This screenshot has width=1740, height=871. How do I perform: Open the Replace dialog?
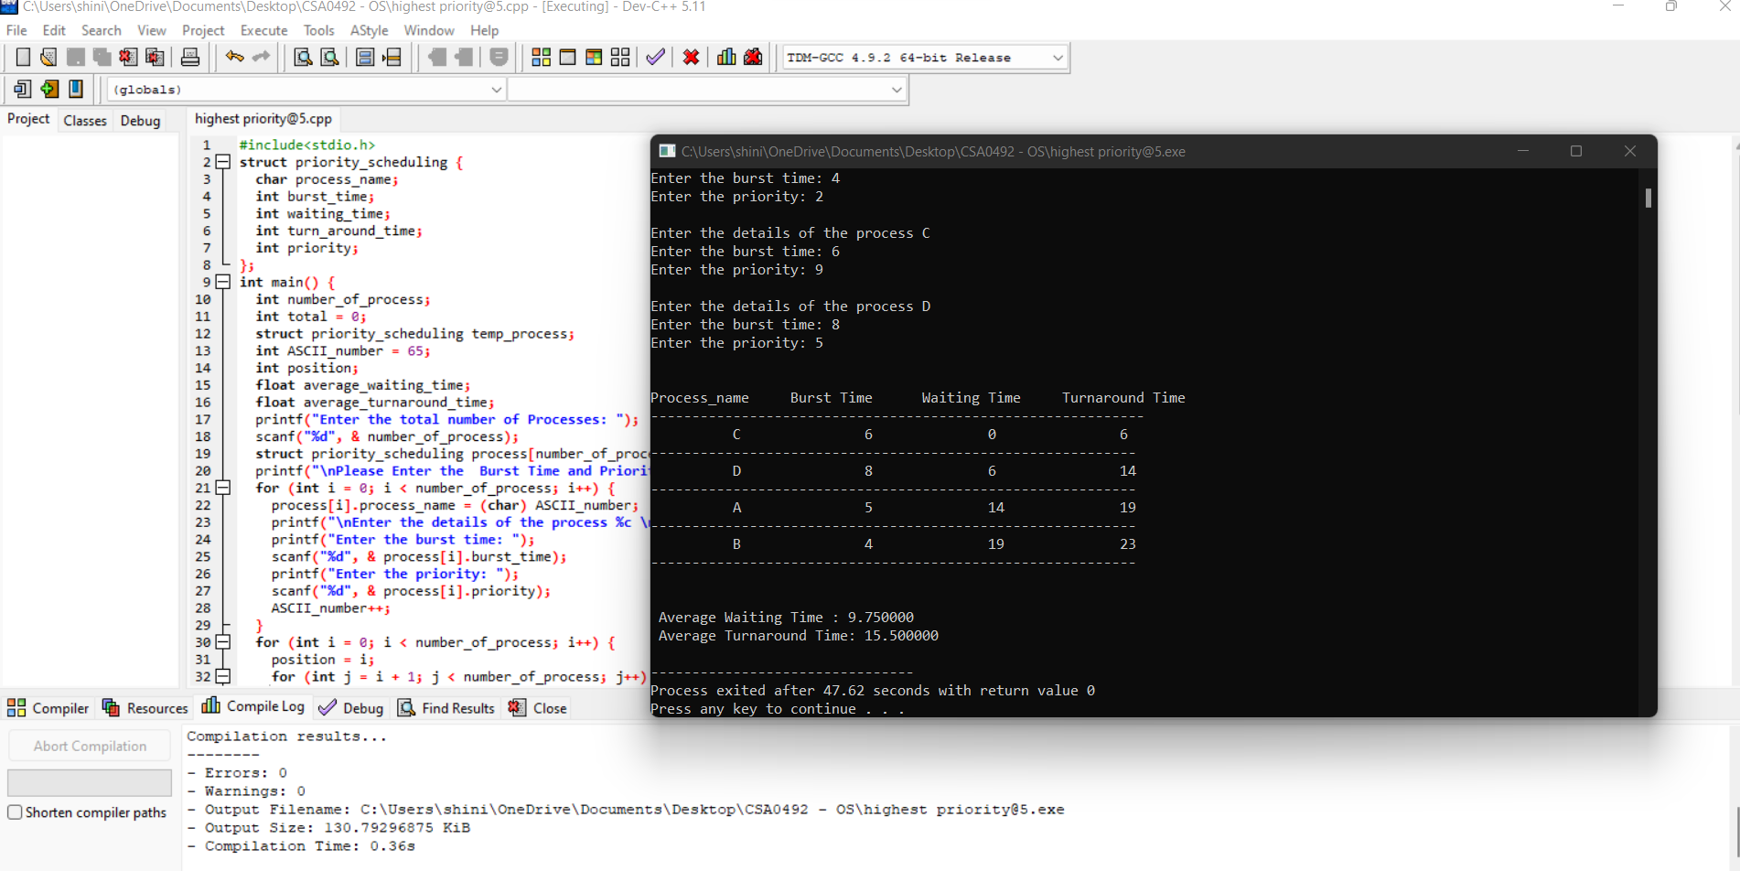(x=329, y=57)
